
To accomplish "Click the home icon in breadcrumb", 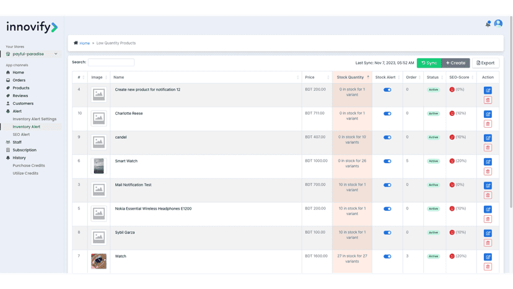I will (76, 43).
